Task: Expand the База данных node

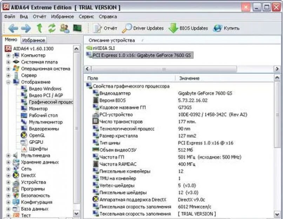Action: click(x=8, y=209)
